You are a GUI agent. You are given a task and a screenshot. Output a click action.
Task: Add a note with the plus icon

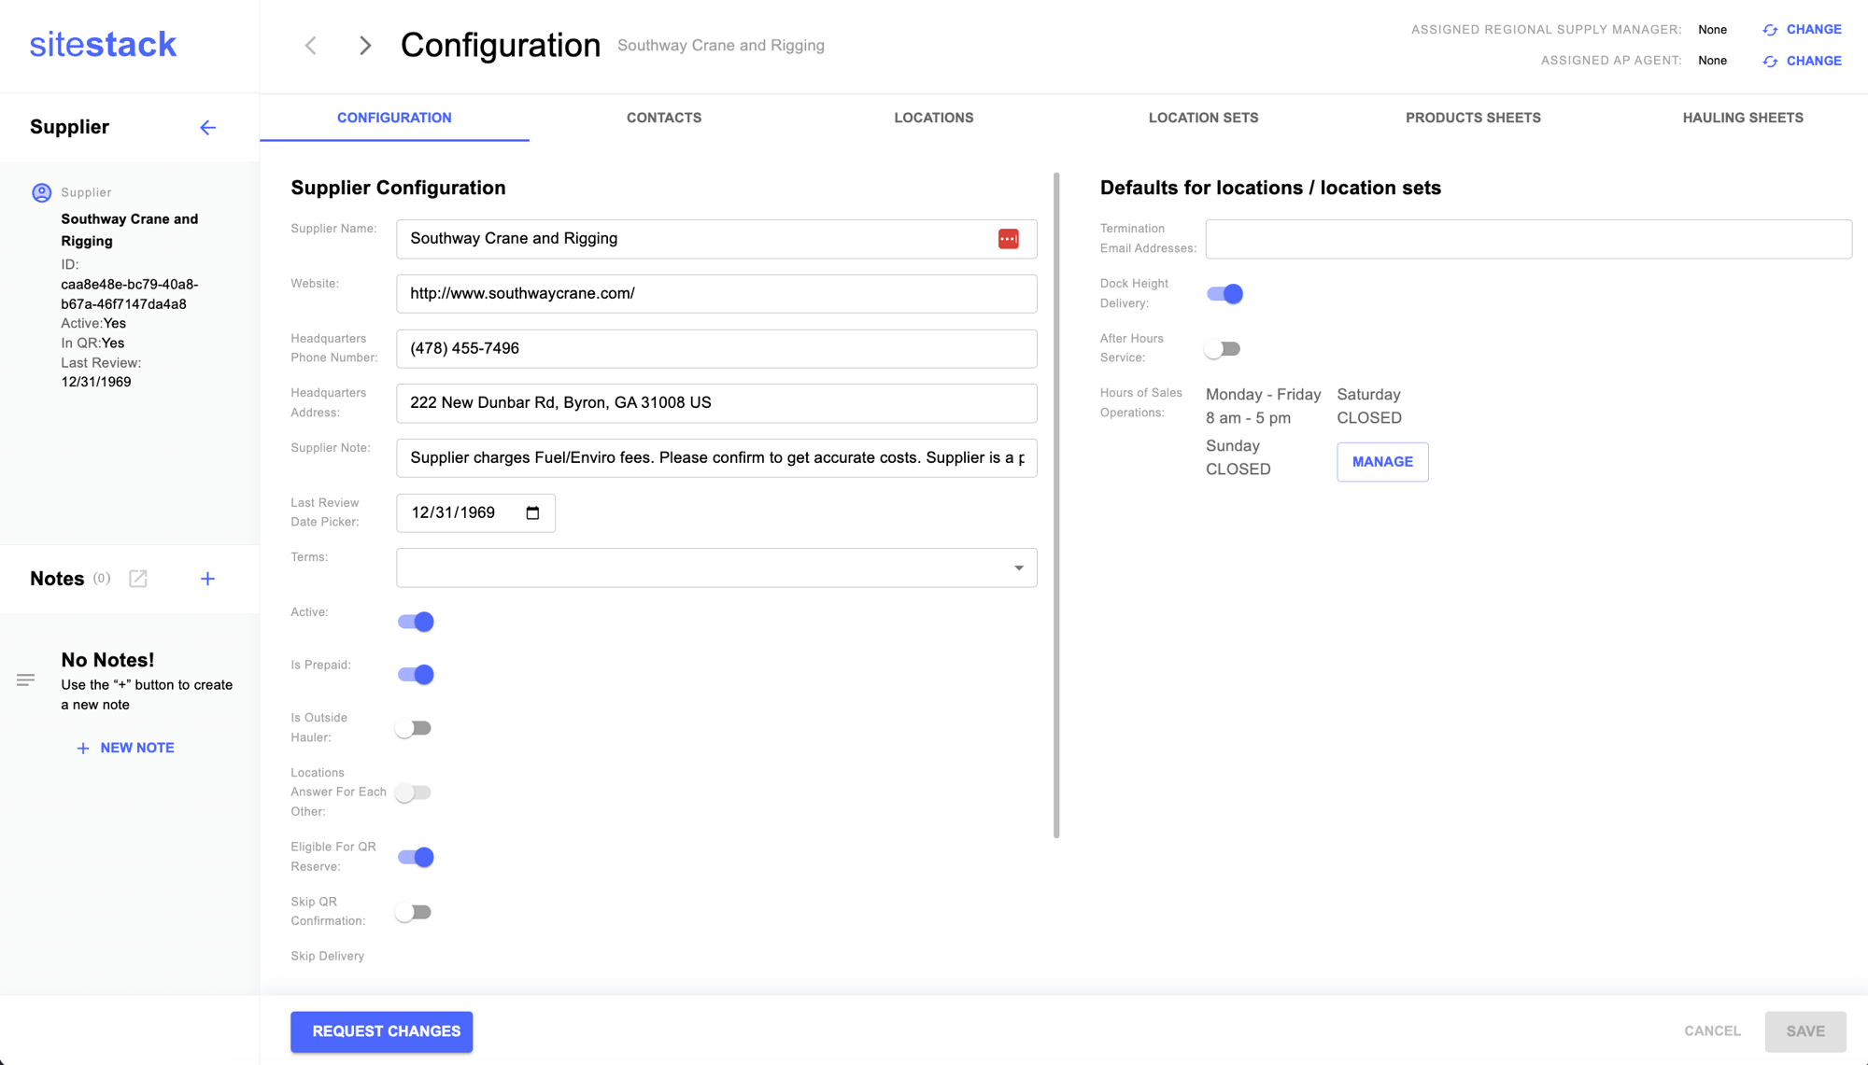click(x=207, y=579)
